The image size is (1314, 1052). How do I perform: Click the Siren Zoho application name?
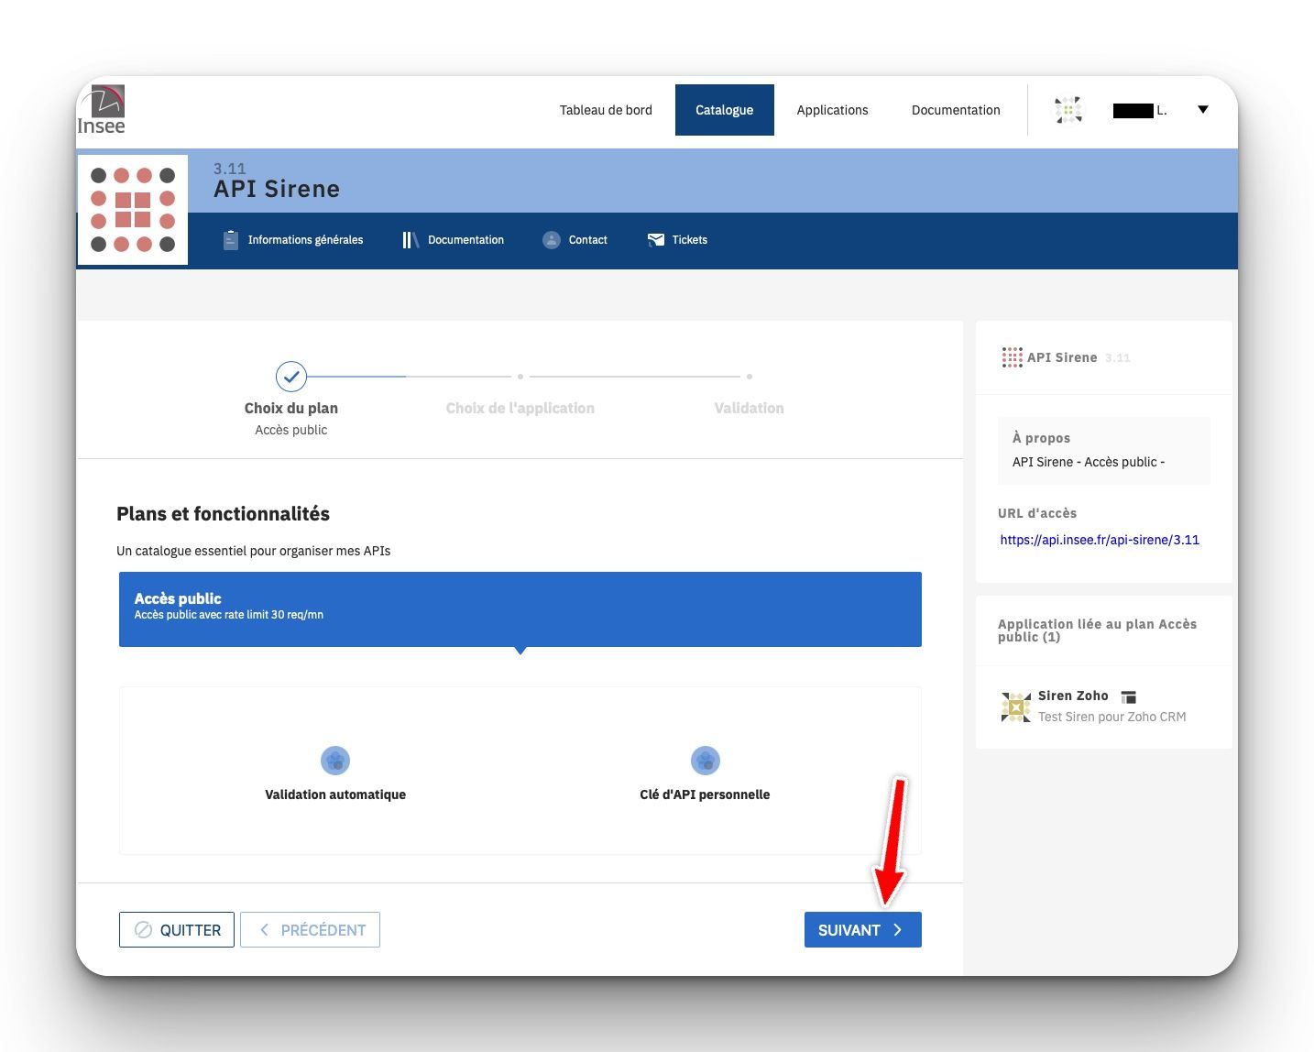point(1073,696)
